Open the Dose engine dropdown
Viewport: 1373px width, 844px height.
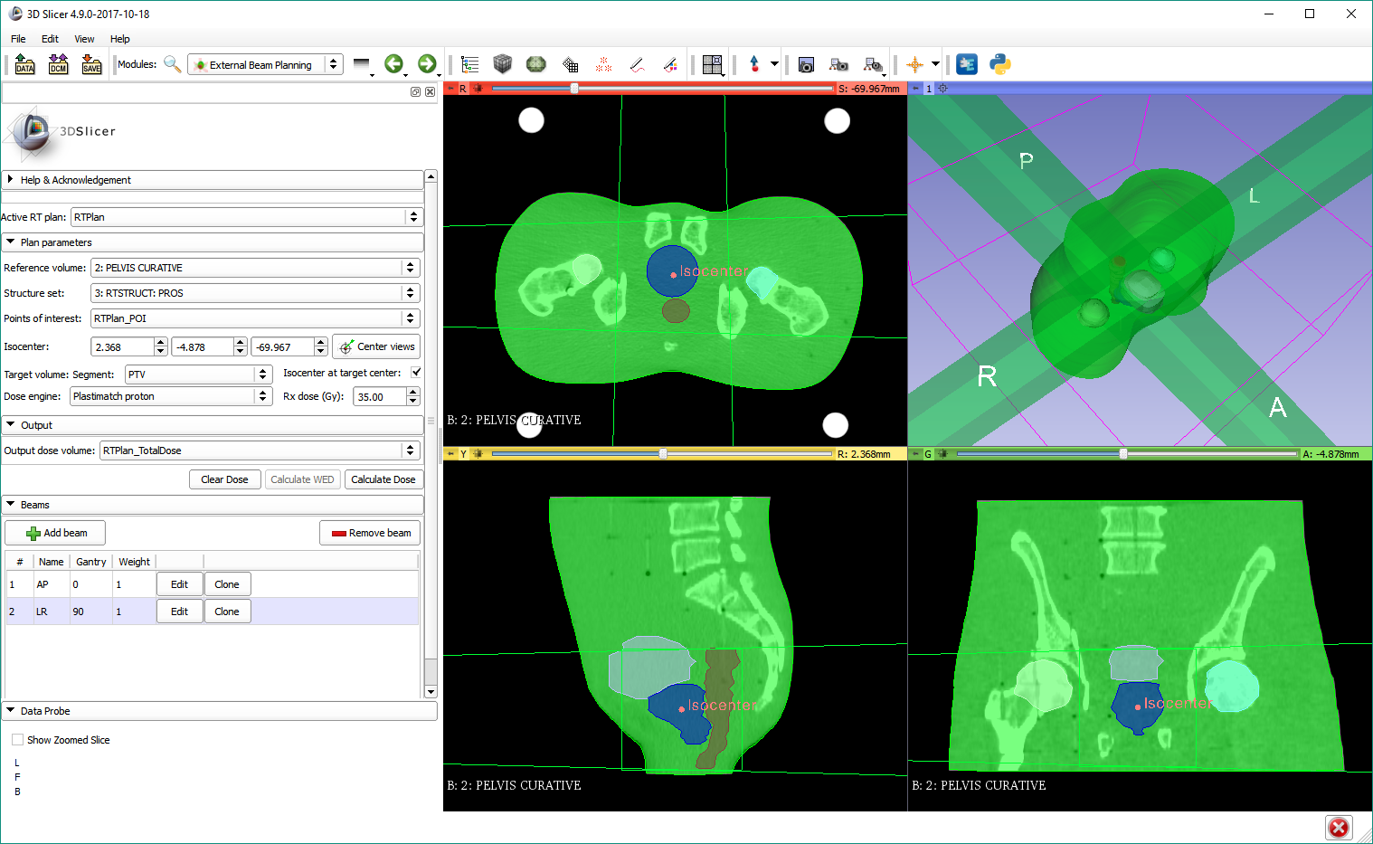tap(171, 396)
